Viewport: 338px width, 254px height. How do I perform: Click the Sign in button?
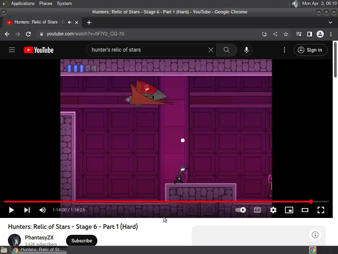310,50
